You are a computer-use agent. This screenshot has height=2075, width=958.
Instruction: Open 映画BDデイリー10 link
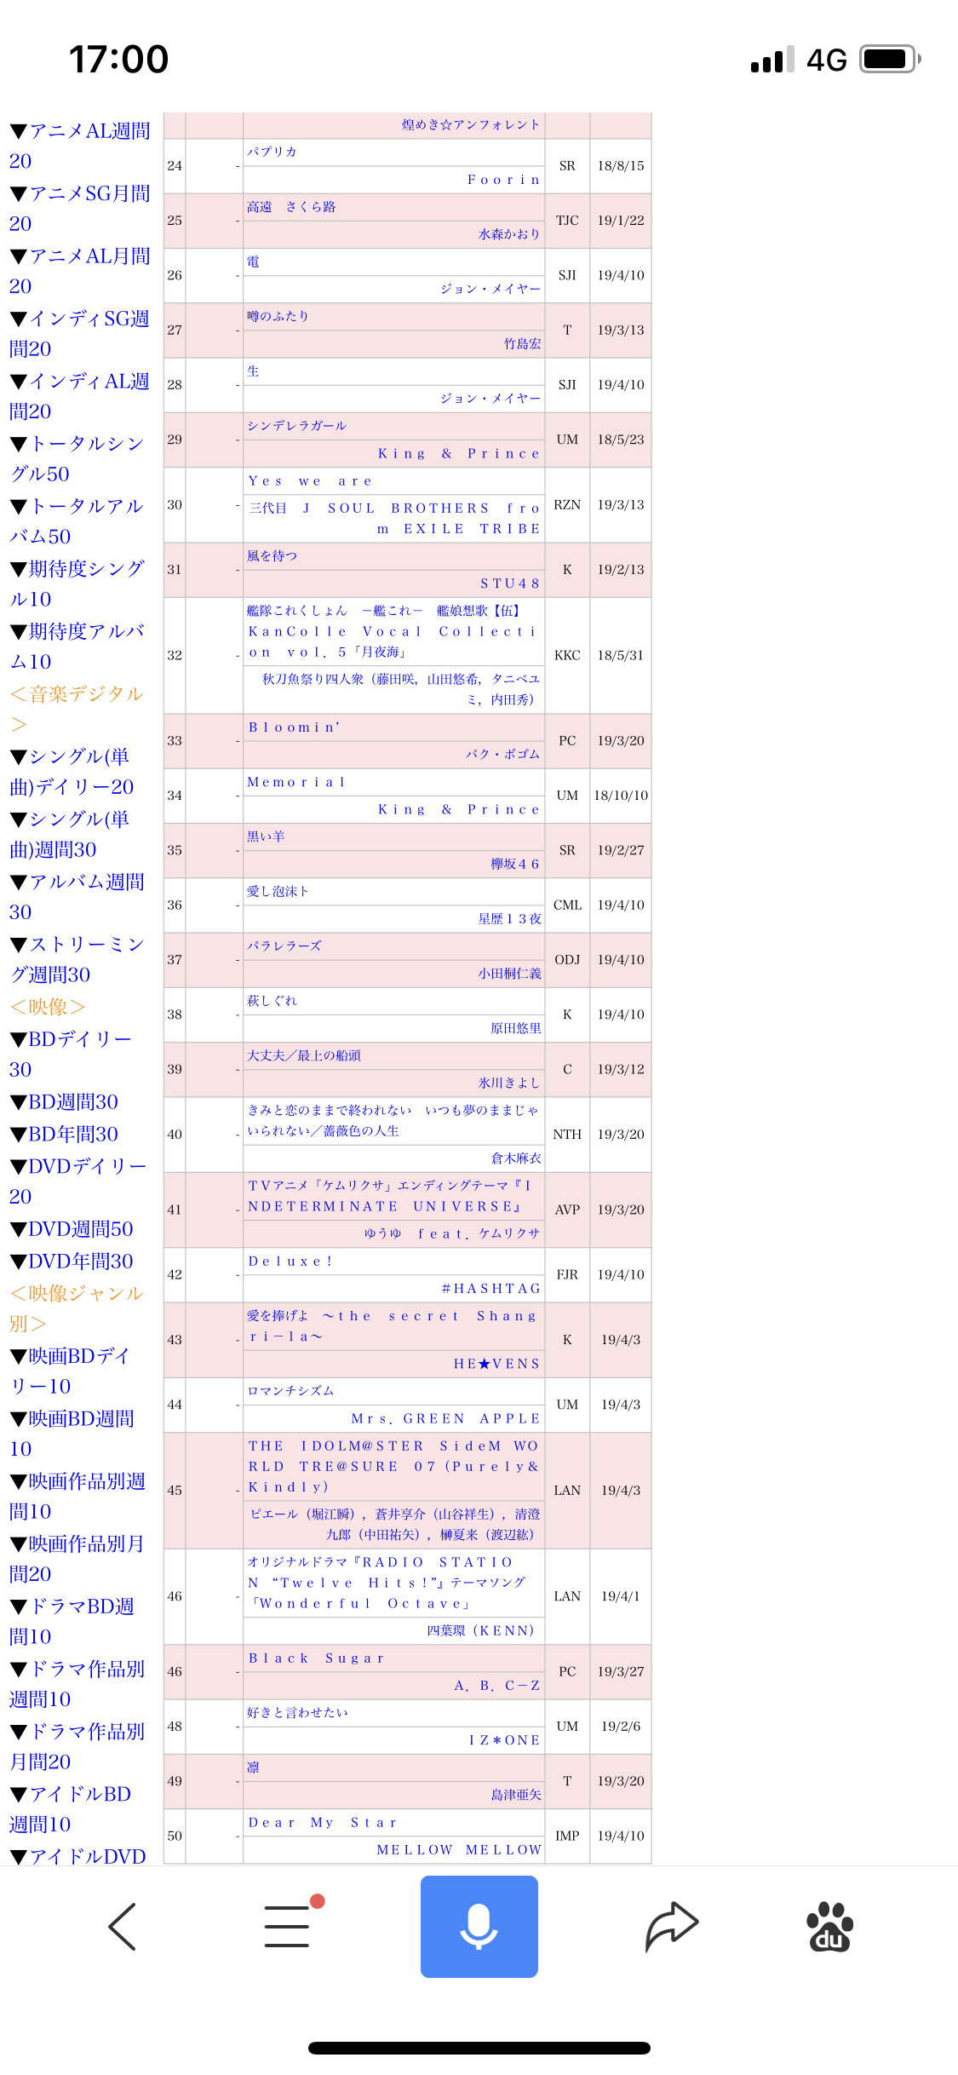click(70, 1371)
